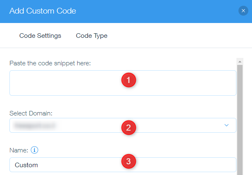This screenshot has width=252, height=175.
Task: Click the 'Name:' label text
Action: pos(18,151)
